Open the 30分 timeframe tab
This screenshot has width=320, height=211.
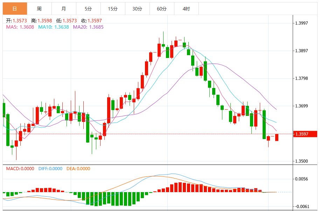pyautogui.click(x=137, y=9)
